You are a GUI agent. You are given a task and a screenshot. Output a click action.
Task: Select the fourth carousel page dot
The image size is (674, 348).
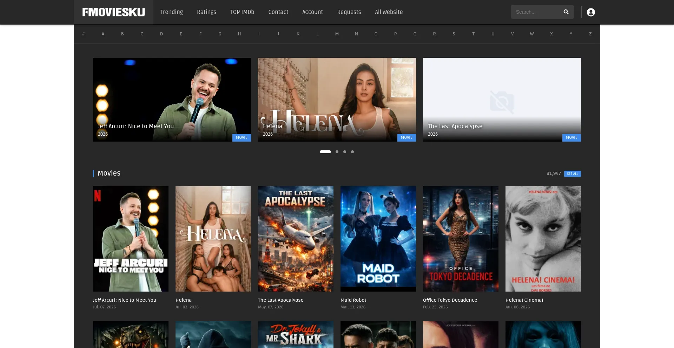tap(352, 152)
